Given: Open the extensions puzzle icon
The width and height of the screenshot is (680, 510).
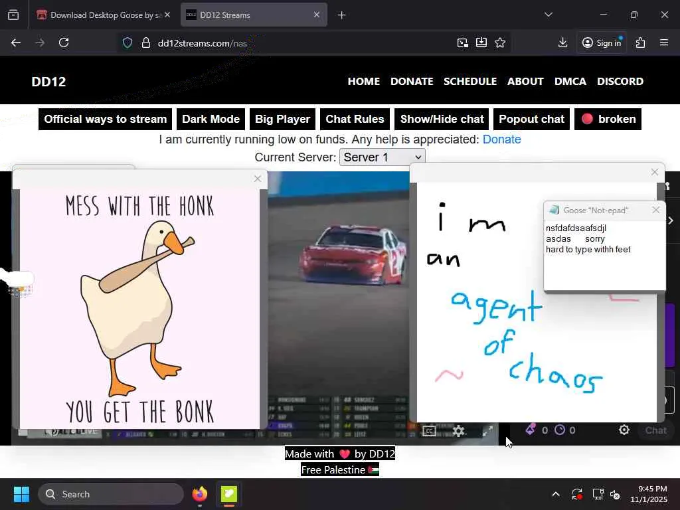Looking at the screenshot, I should coord(641,42).
